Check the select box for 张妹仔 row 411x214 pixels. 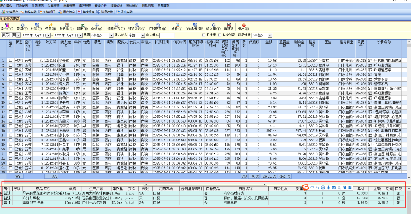10,88
